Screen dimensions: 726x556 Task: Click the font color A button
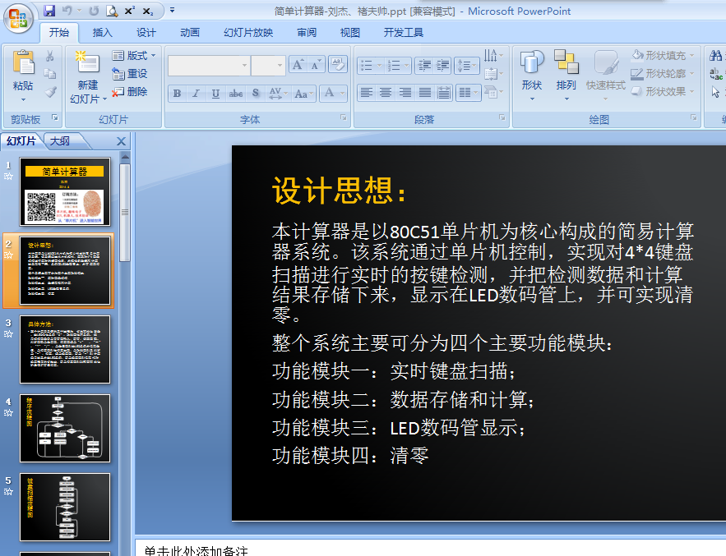(329, 93)
